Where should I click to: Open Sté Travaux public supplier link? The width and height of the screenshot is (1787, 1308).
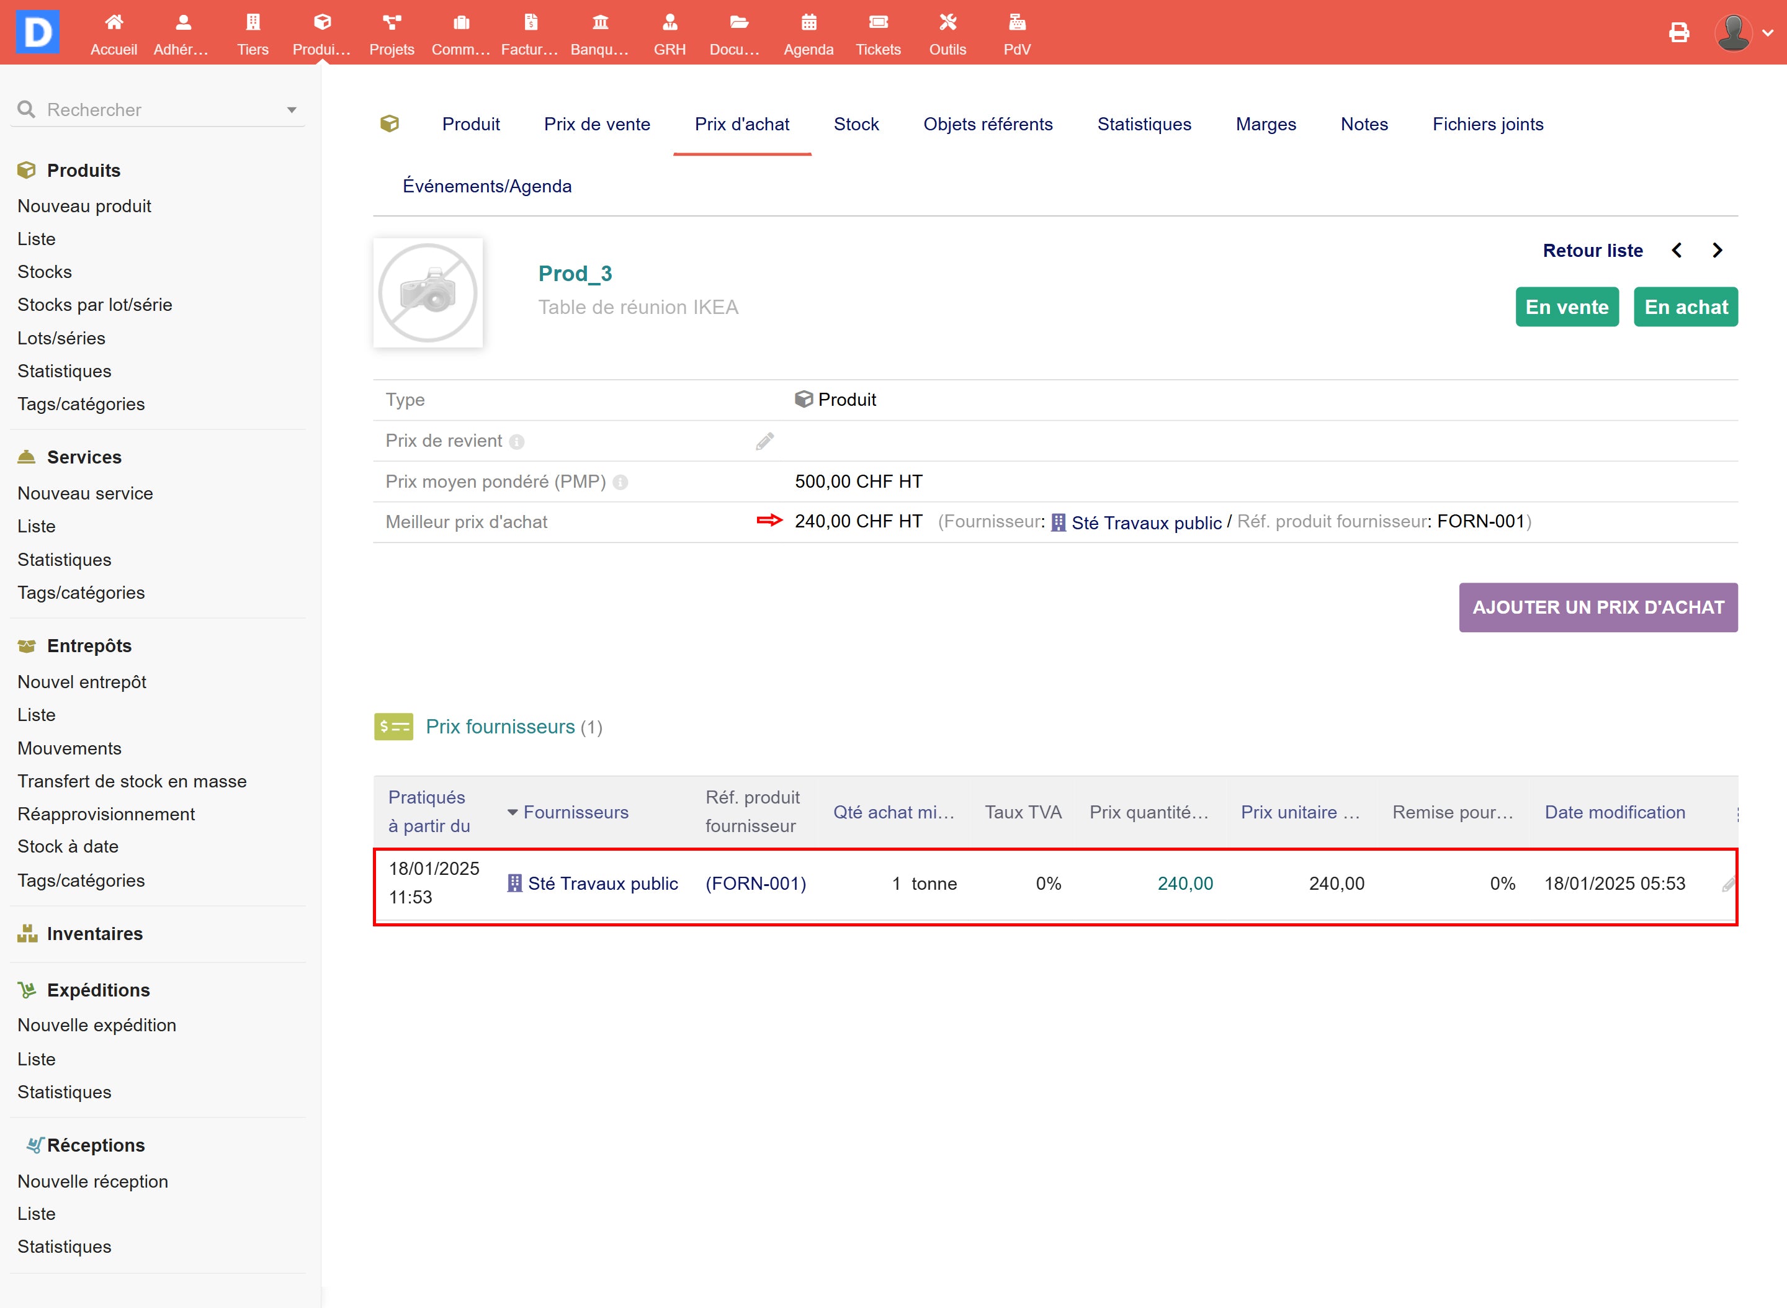pyautogui.click(x=602, y=884)
